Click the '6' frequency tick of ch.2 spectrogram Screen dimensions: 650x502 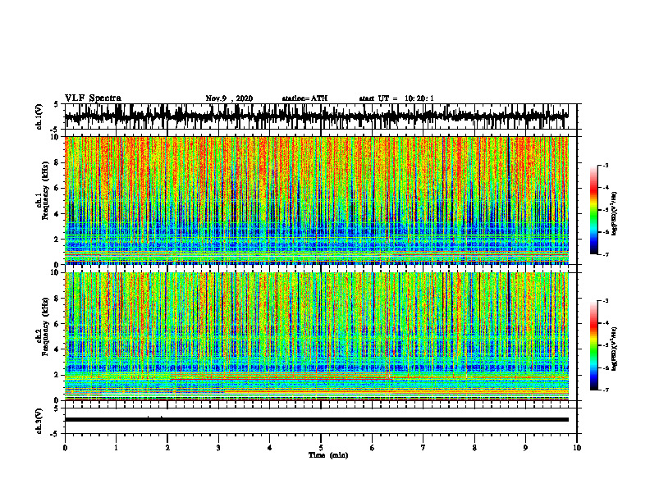click(57, 323)
